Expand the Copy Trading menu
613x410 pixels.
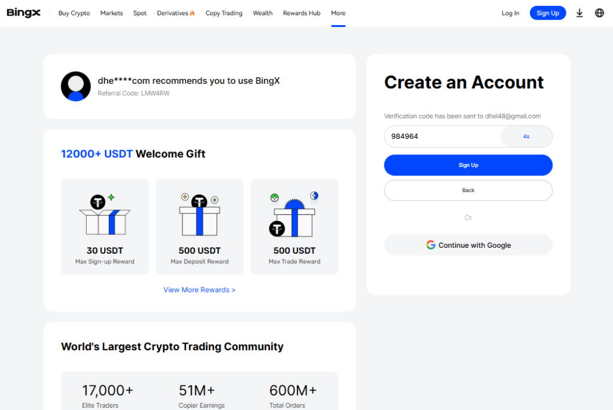point(224,13)
